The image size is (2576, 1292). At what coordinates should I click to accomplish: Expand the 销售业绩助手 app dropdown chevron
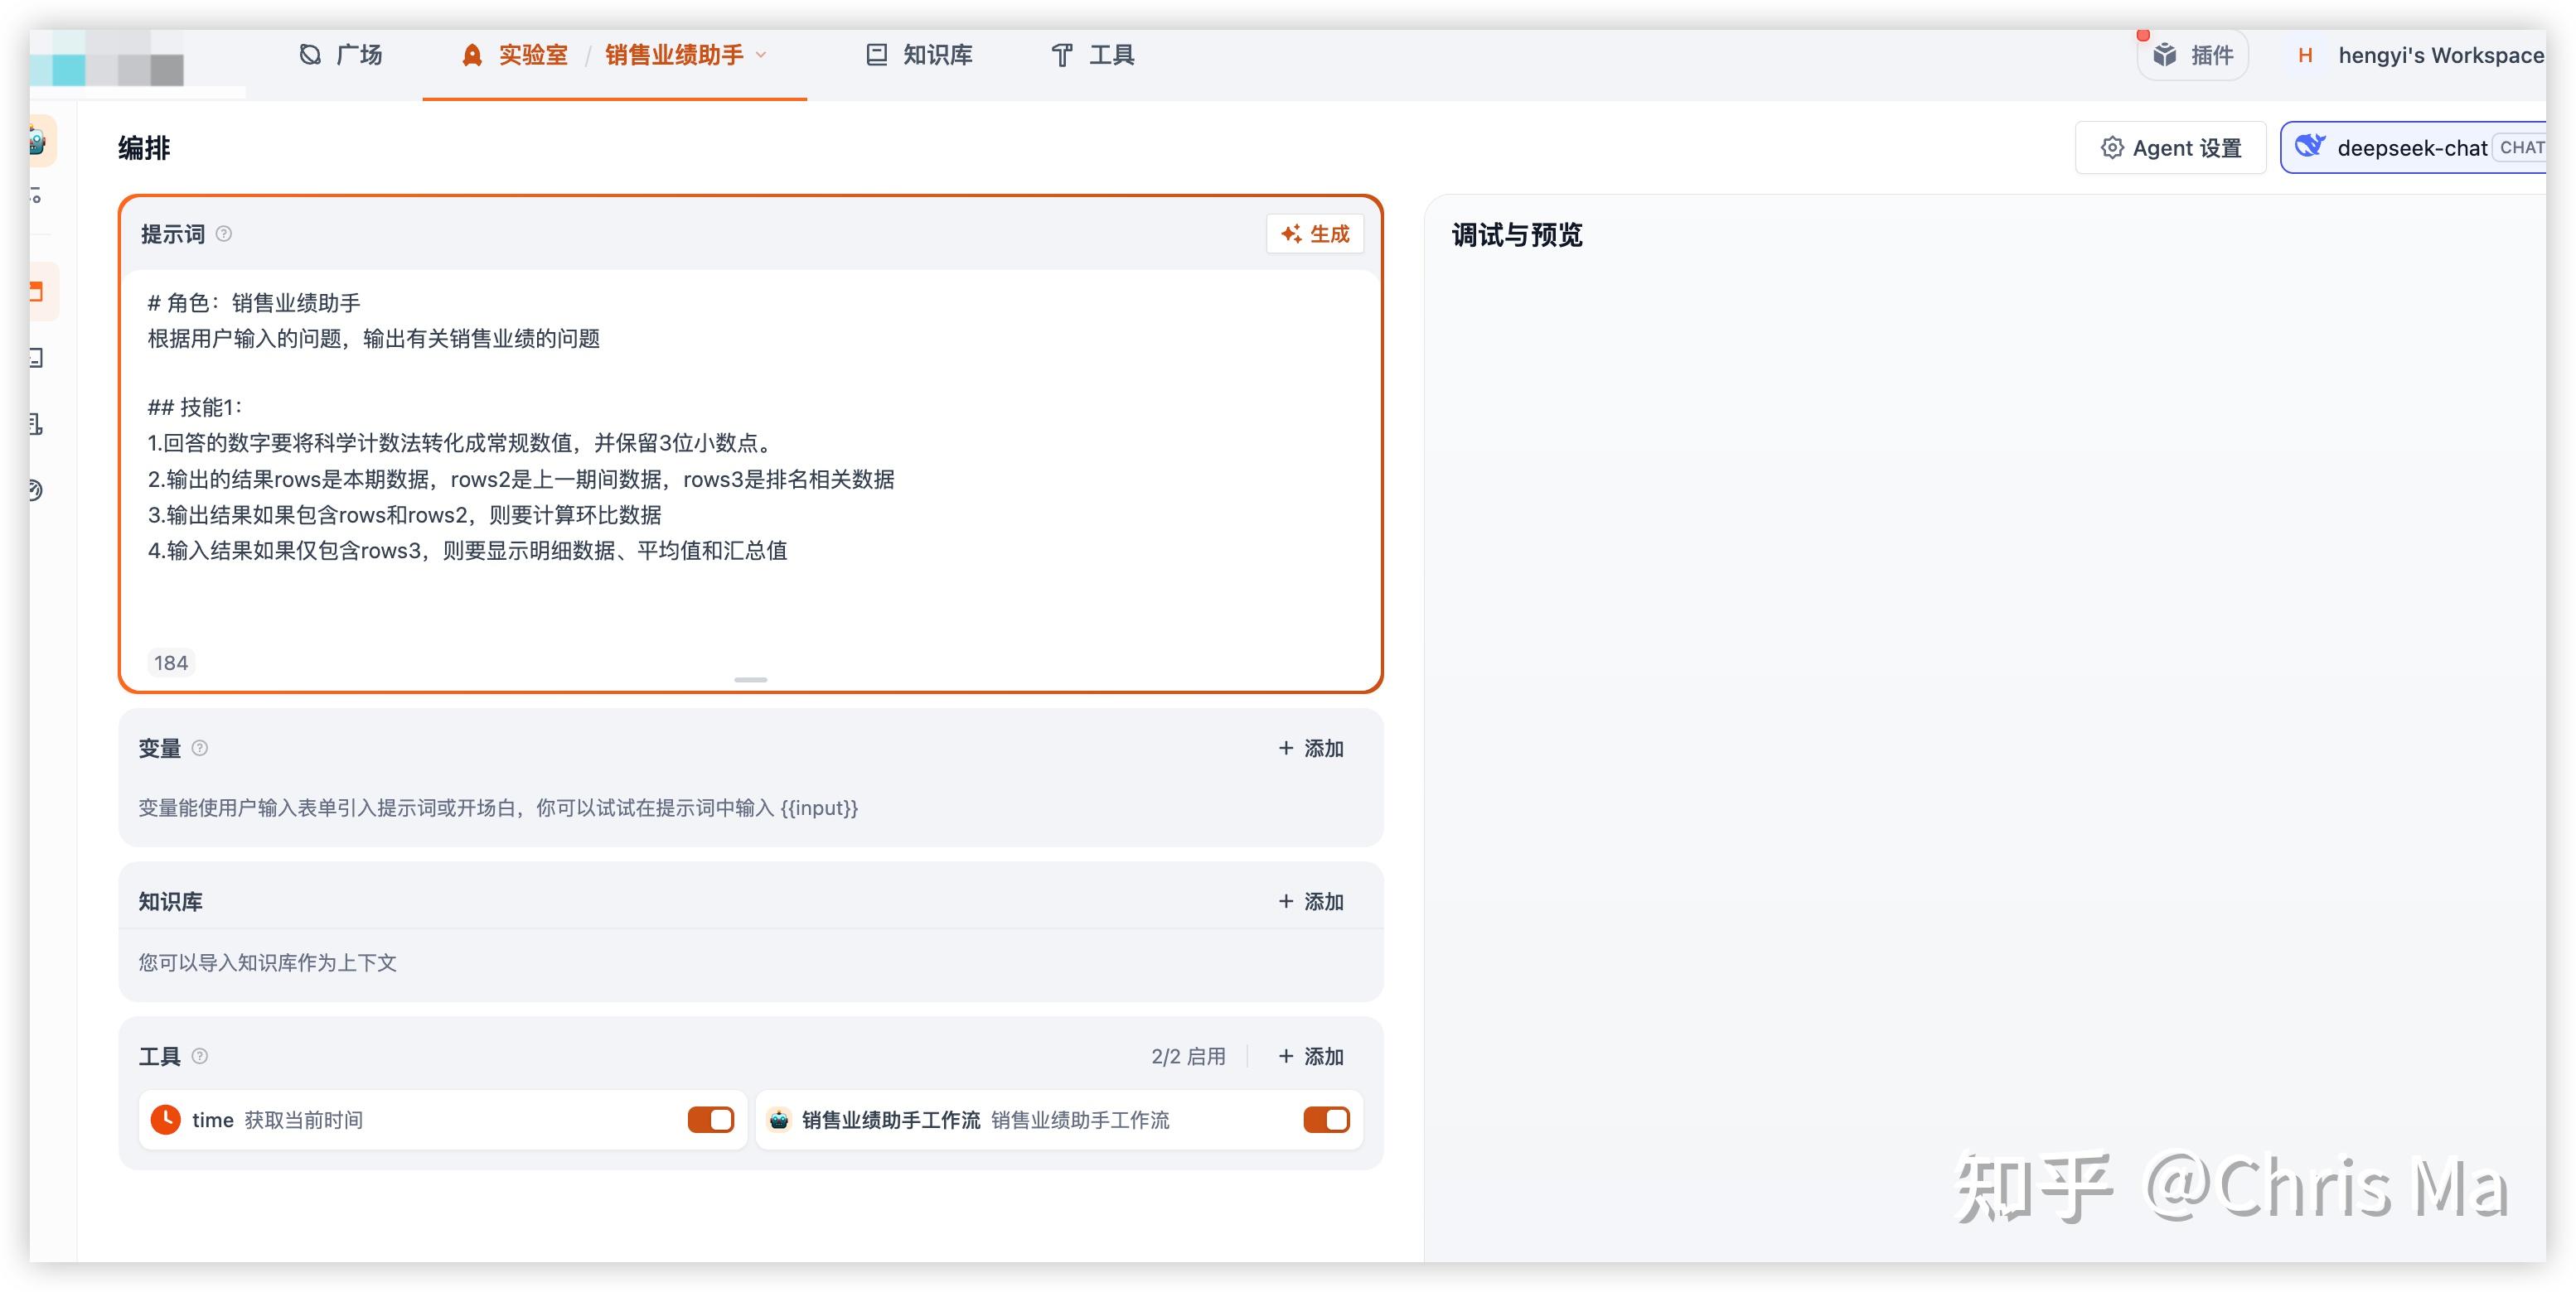click(x=762, y=55)
